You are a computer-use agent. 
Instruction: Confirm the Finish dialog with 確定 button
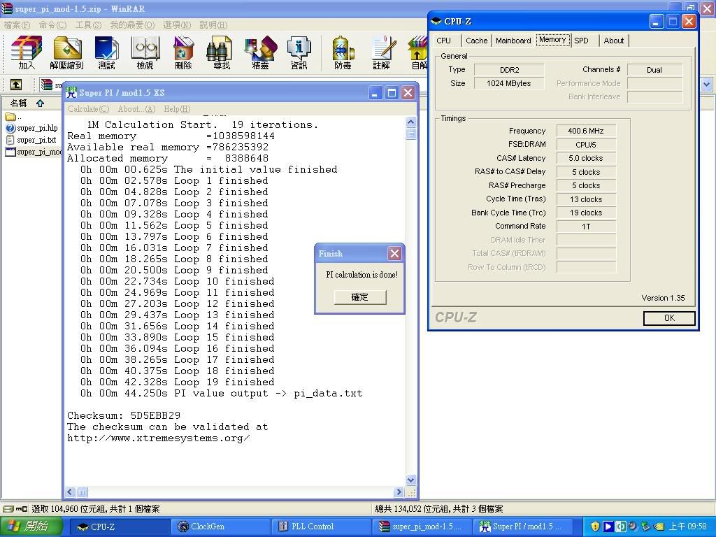point(360,297)
